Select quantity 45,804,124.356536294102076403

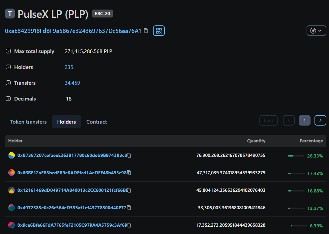tap(231, 190)
